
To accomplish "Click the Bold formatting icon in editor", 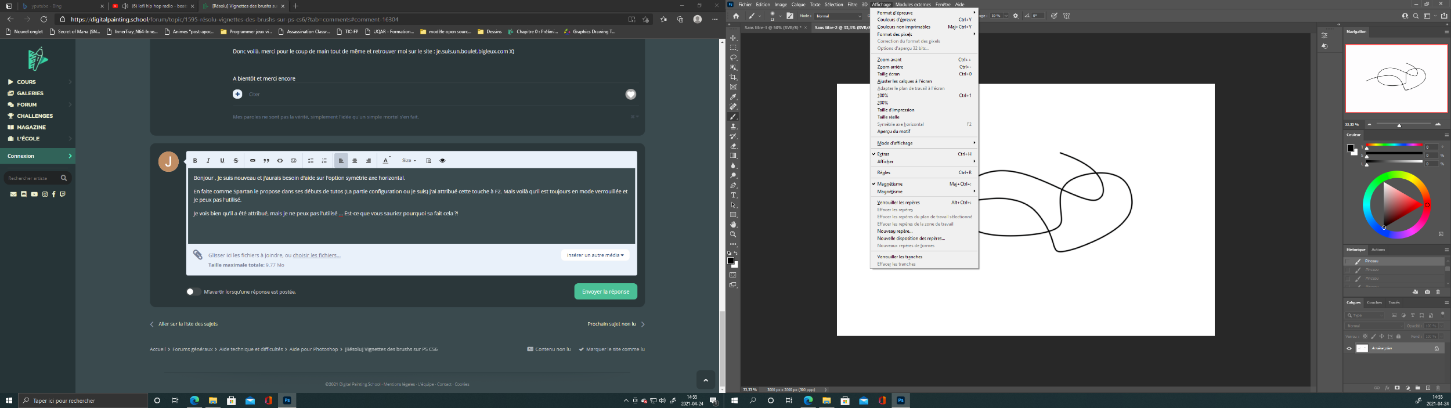I will pyautogui.click(x=195, y=161).
